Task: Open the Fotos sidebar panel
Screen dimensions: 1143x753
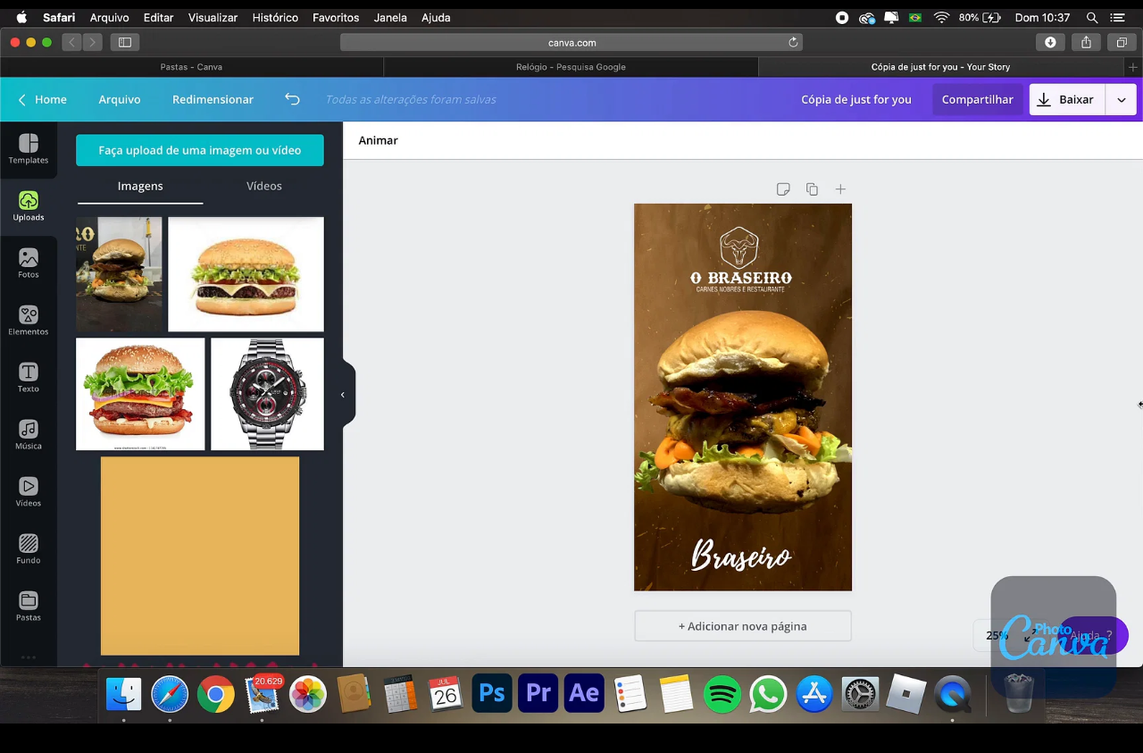Action: point(29,264)
